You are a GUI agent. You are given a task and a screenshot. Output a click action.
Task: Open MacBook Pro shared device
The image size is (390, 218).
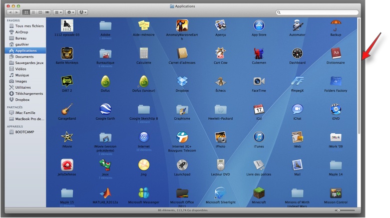(26, 119)
